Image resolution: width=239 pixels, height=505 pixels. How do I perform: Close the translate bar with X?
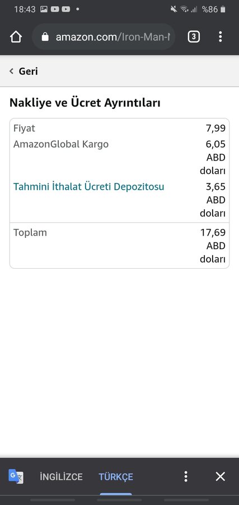pyautogui.click(x=220, y=476)
